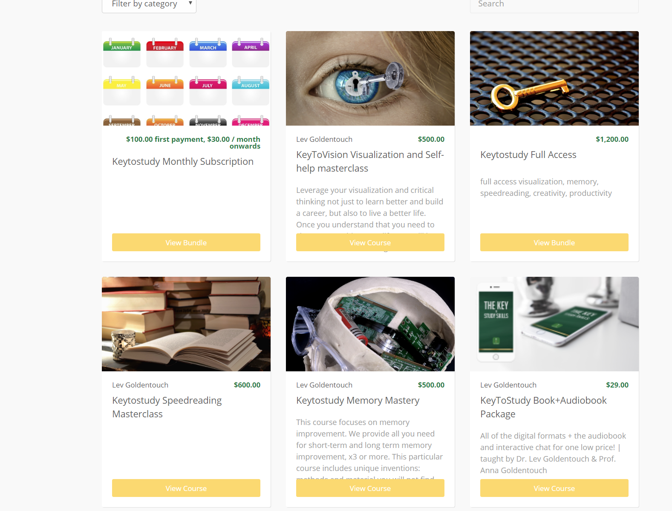Click View Course for Memory Mastery
672x511 pixels.
point(370,488)
